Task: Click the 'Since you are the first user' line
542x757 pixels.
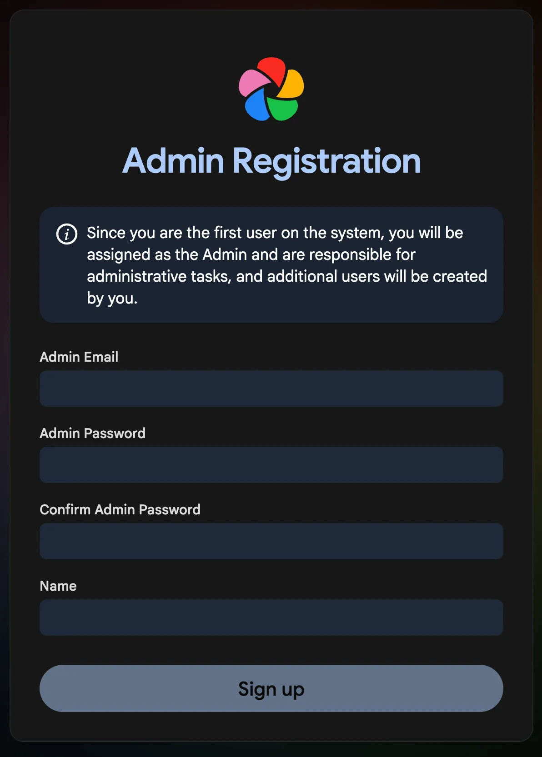Action: tap(275, 233)
